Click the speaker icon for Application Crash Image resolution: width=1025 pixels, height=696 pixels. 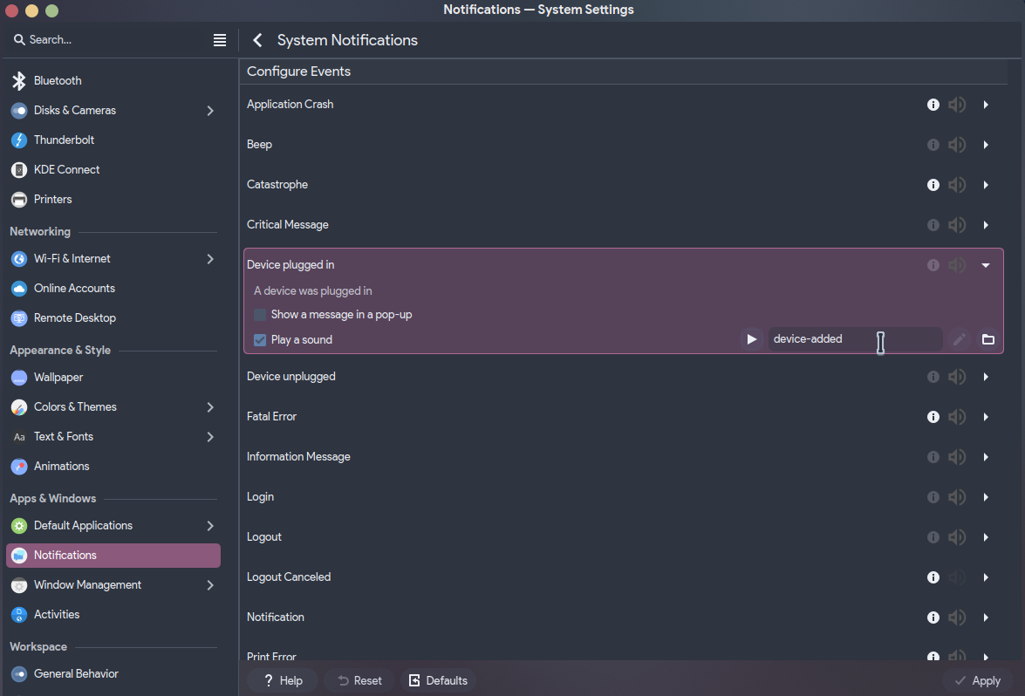(x=957, y=105)
